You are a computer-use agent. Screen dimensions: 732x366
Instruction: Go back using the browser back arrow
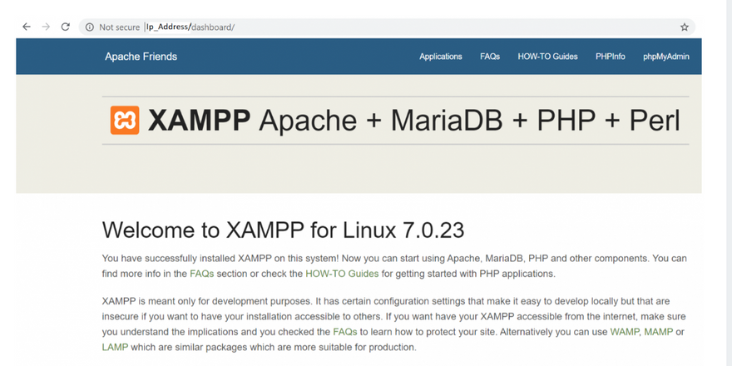27,27
